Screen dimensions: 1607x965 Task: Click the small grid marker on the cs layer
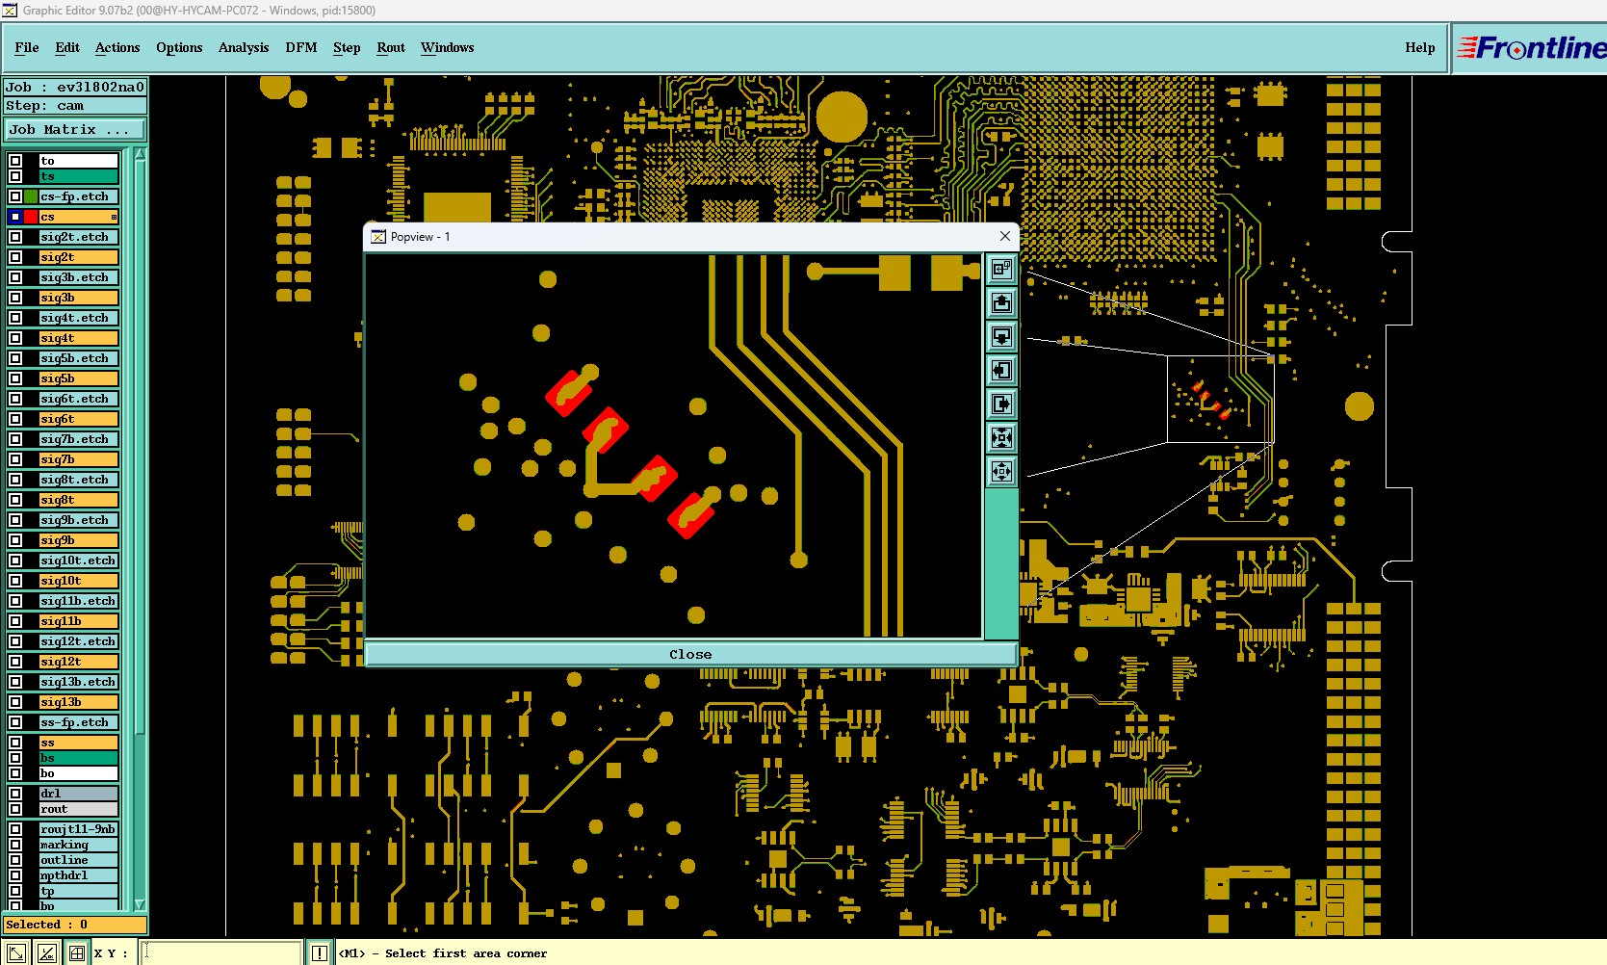pyautogui.click(x=114, y=217)
